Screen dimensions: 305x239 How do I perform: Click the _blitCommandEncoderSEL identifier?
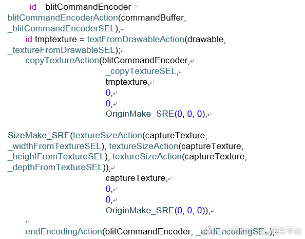click(62, 29)
